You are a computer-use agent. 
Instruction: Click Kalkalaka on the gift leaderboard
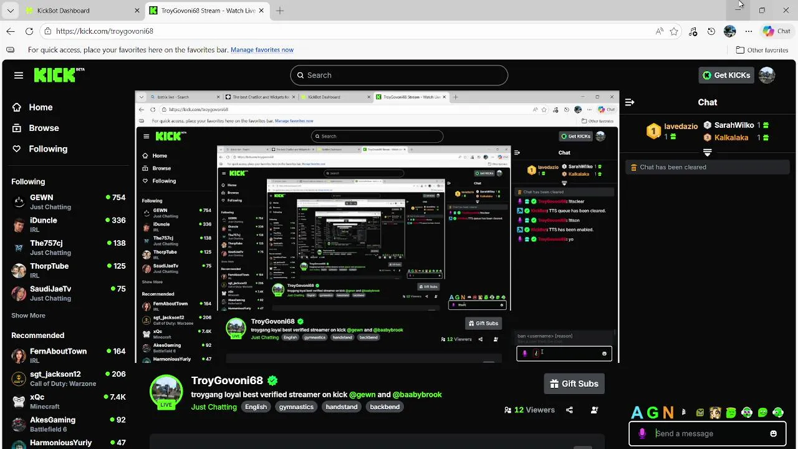(731, 138)
